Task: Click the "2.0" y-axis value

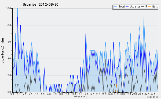Action: coord(9,75)
